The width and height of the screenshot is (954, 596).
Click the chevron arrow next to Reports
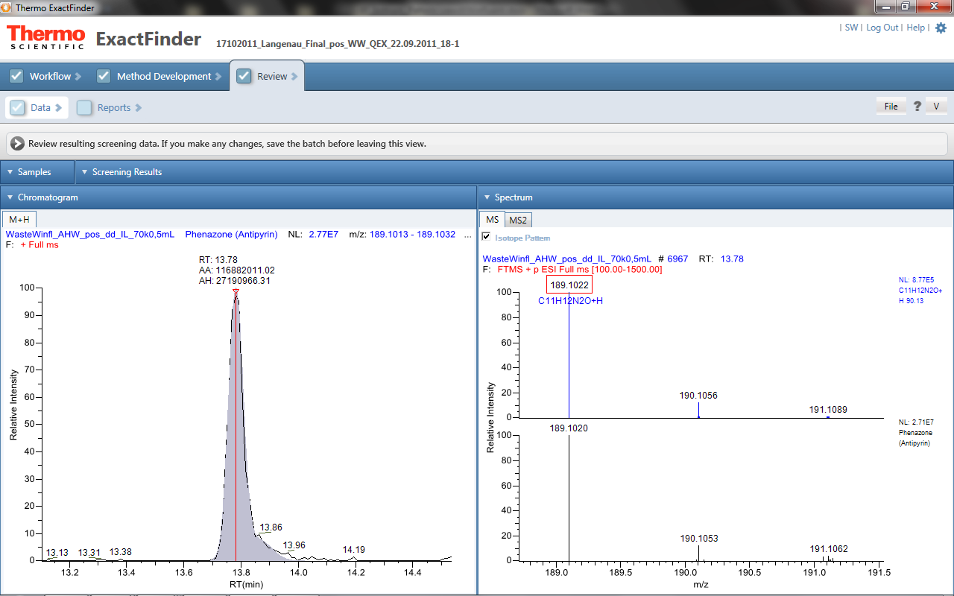(139, 107)
